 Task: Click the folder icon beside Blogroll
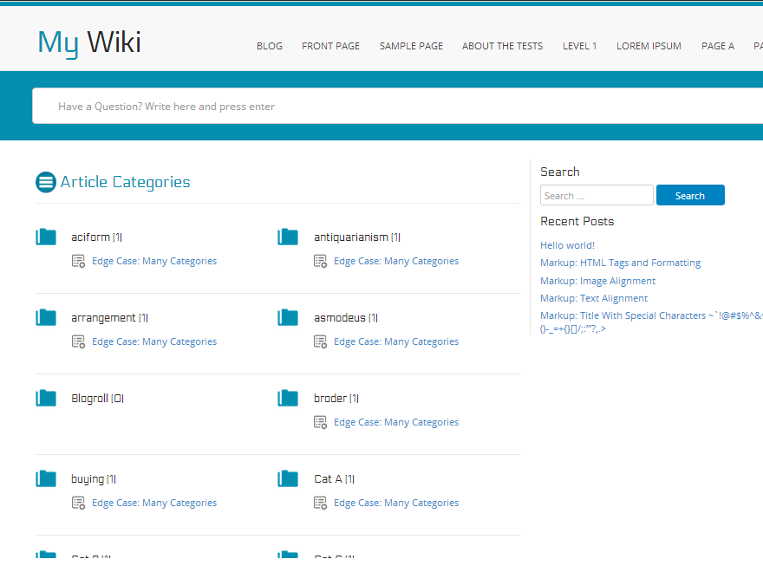pyautogui.click(x=46, y=399)
